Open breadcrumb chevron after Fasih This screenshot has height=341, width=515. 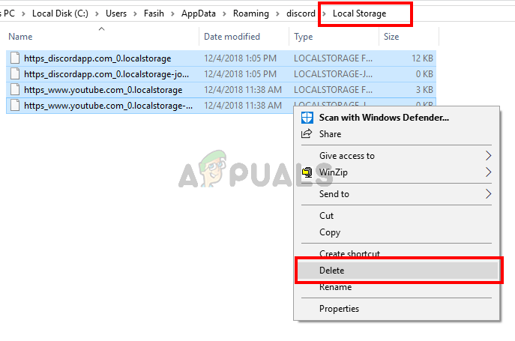(172, 13)
